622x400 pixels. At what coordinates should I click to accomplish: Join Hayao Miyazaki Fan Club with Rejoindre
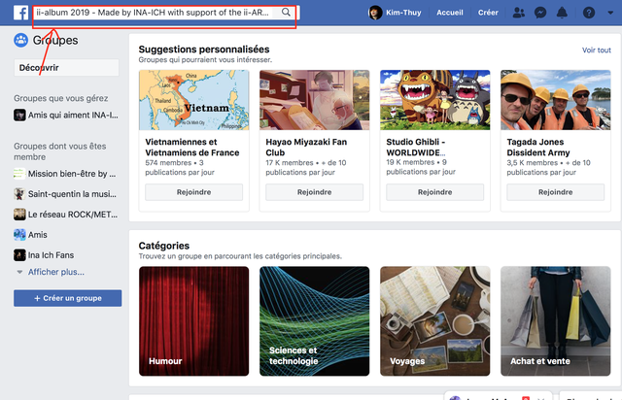314,192
